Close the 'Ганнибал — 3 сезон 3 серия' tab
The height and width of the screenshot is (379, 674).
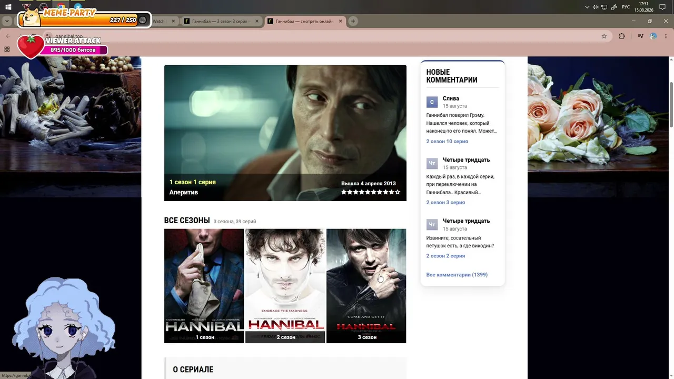[x=257, y=21]
